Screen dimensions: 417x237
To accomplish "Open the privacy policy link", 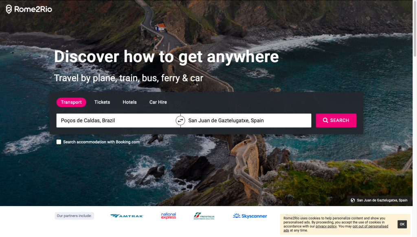I will coord(326,226).
